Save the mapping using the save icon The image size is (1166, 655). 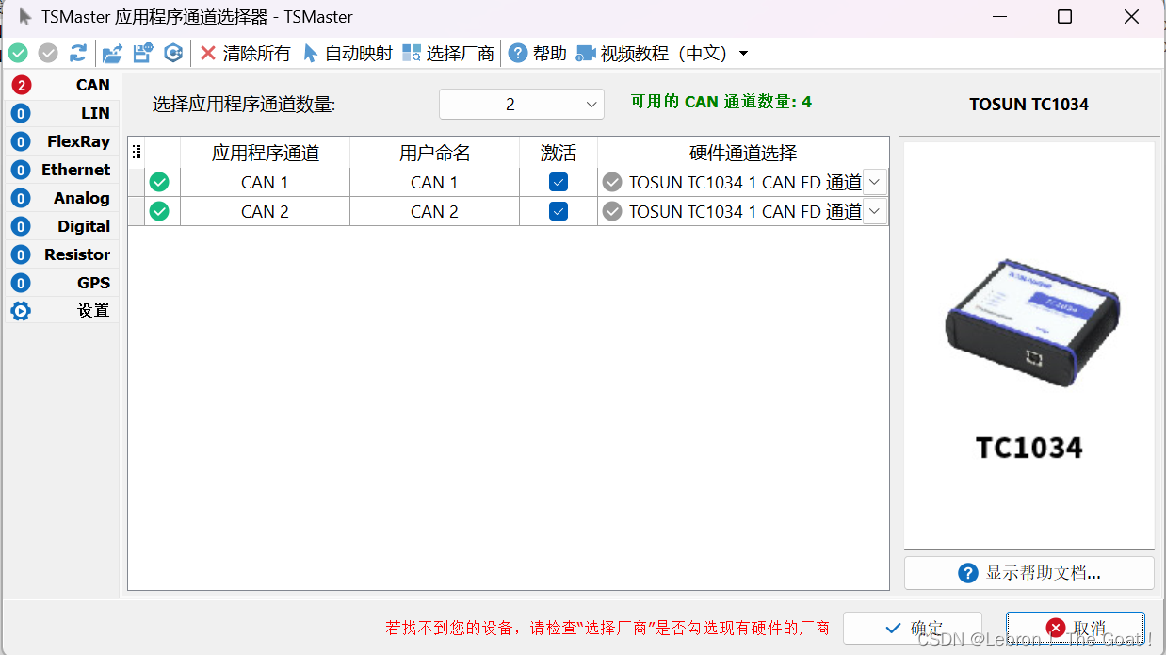(141, 53)
